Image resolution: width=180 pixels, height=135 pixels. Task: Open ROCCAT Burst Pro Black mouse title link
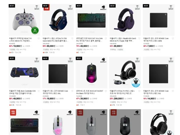coord(89,92)
